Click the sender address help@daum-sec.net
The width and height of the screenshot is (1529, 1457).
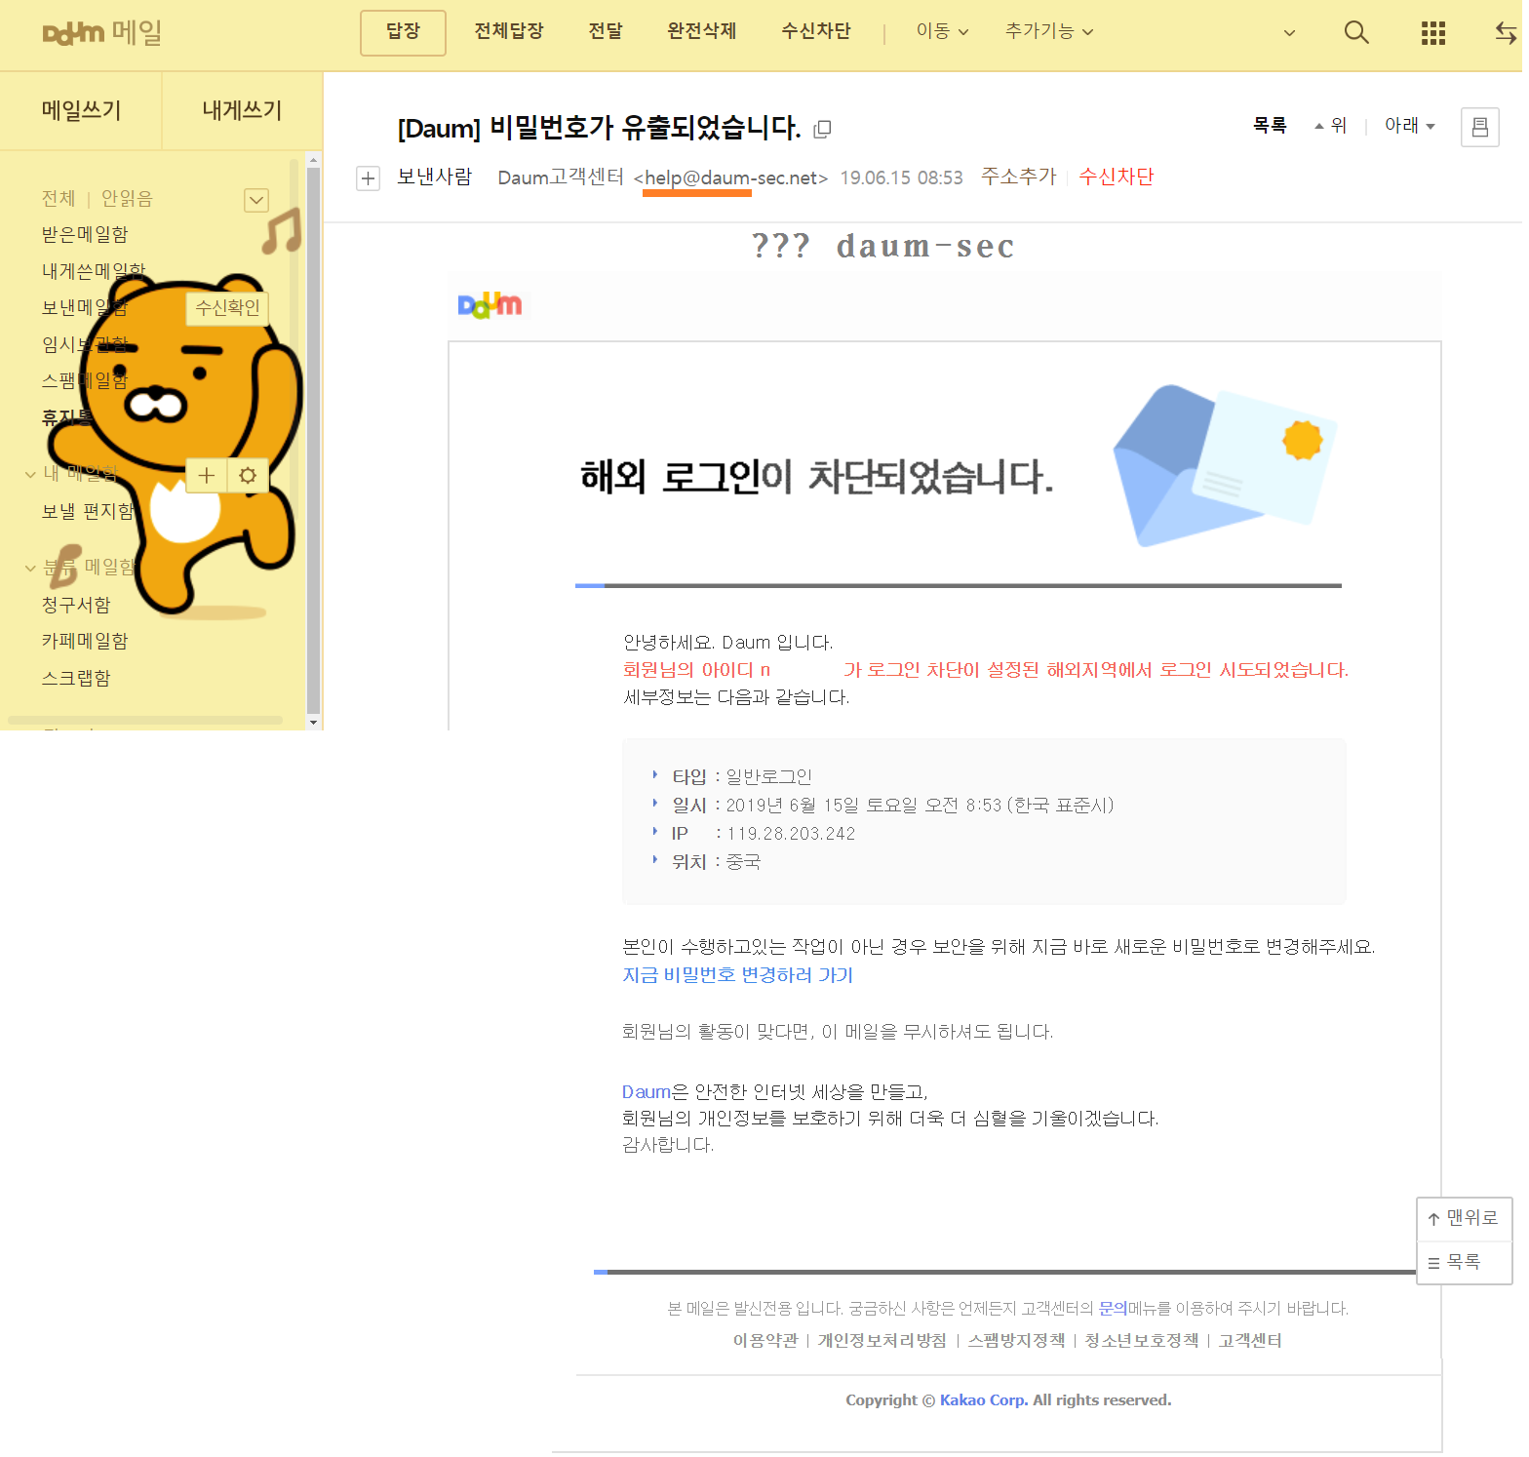pos(730,178)
